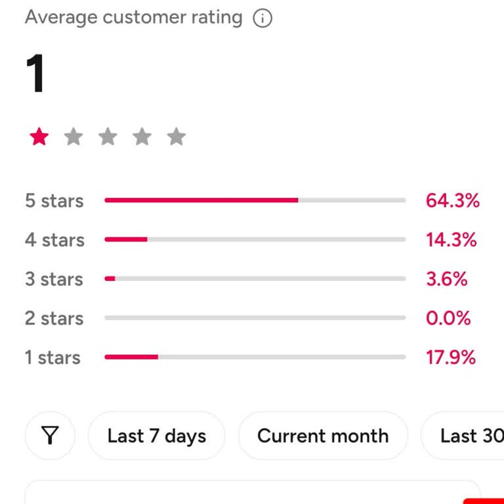Screen dimensions: 504x504
Task: Click the 4 stars rating bar
Action: (255, 240)
